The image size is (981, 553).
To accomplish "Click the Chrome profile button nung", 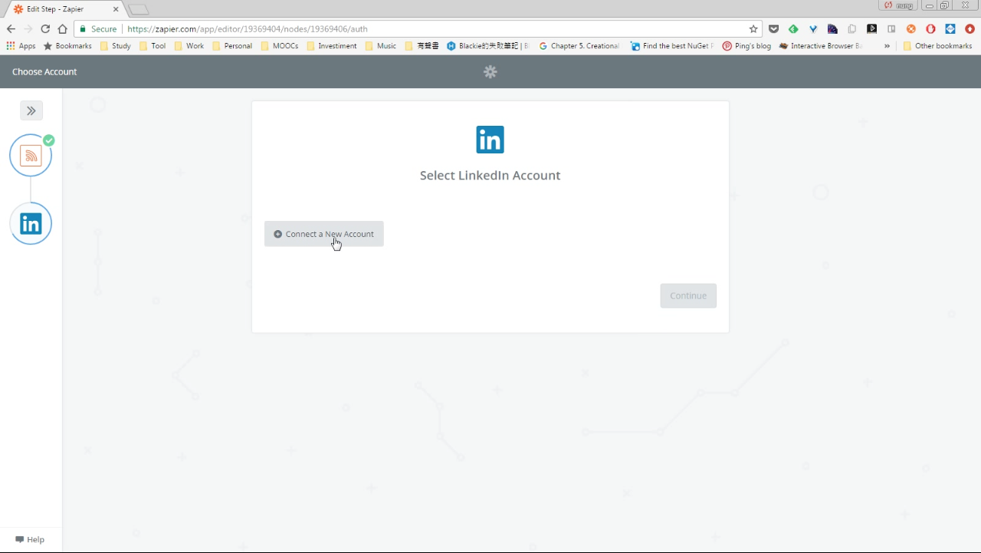I will point(897,5).
